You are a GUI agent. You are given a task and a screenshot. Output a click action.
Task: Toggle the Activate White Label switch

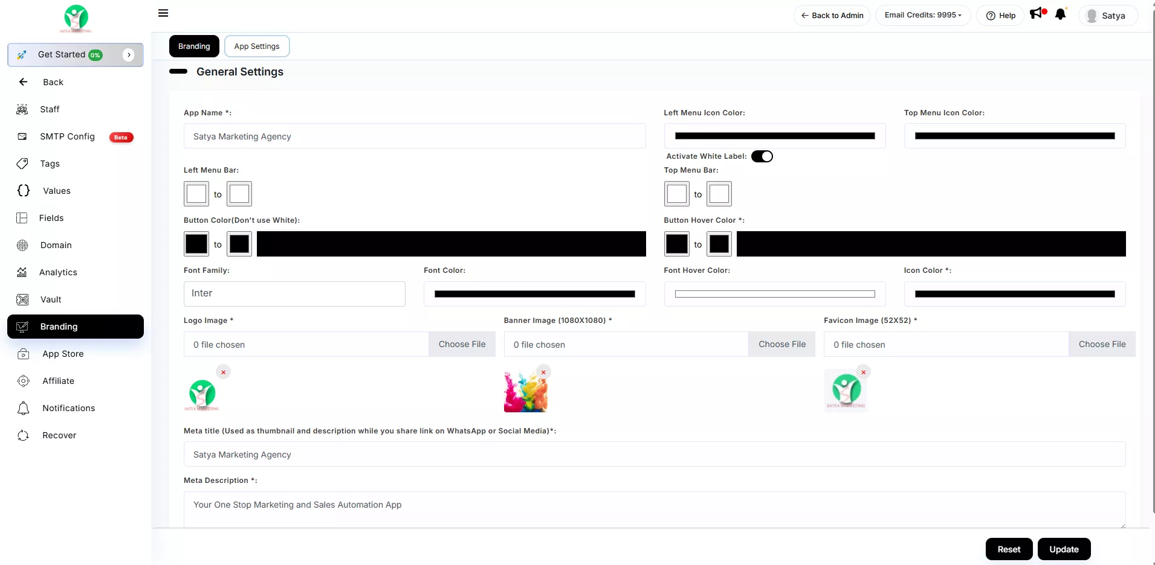pyautogui.click(x=762, y=156)
